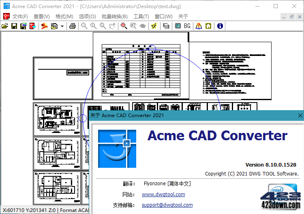Open the www.dwgtool.com website link

[x=163, y=195]
